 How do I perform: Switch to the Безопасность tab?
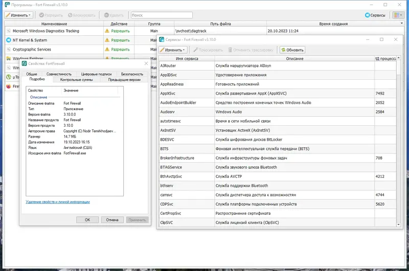point(132,74)
